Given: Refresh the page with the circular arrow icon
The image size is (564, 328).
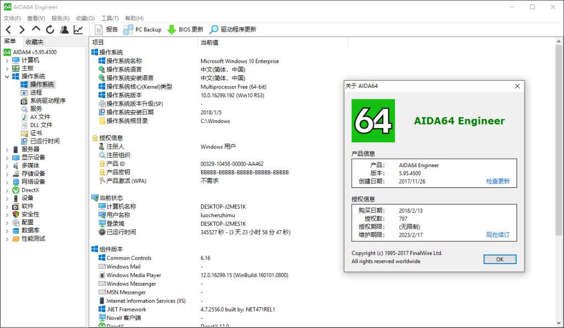Looking at the screenshot, I should [50, 30].
